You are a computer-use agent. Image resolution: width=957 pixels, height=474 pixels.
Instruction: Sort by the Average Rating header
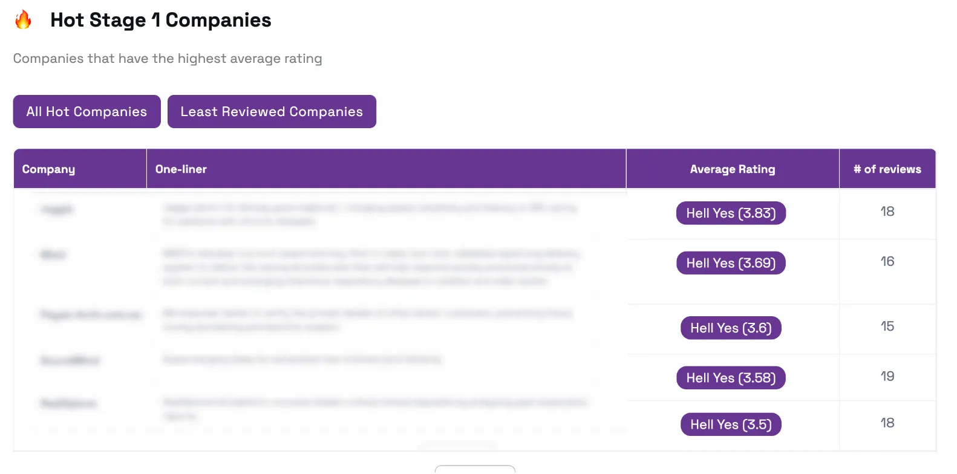click(733, 169)
